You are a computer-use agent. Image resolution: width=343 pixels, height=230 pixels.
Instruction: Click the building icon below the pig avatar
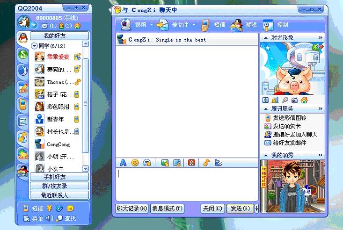pyautogui.click(x=275, y=100)
